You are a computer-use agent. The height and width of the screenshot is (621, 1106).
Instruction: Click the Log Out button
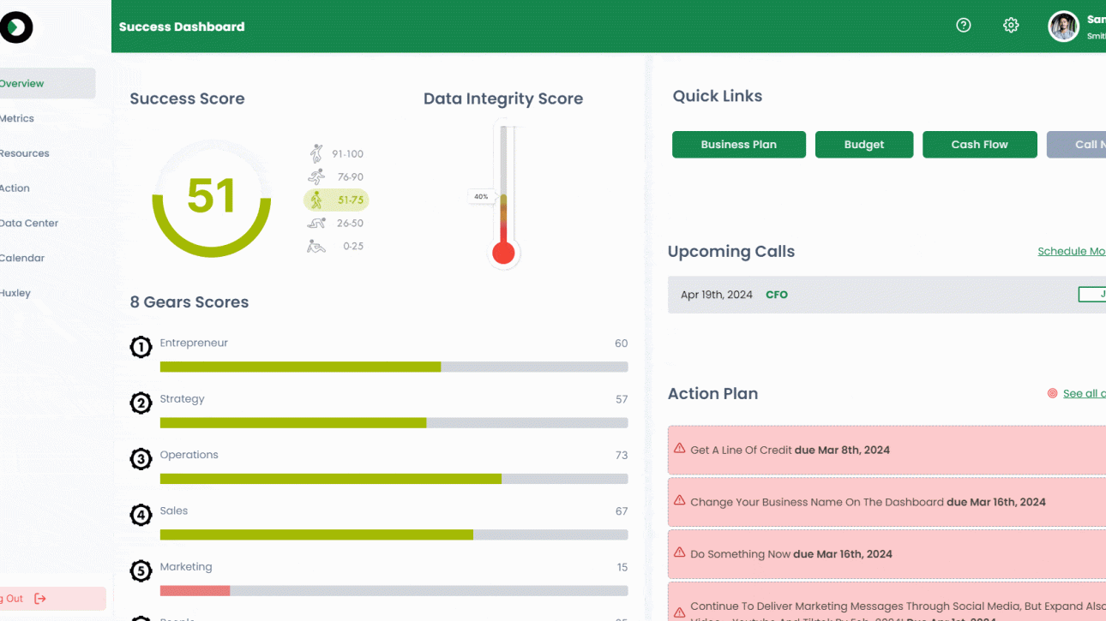click(x=51, y=599)
